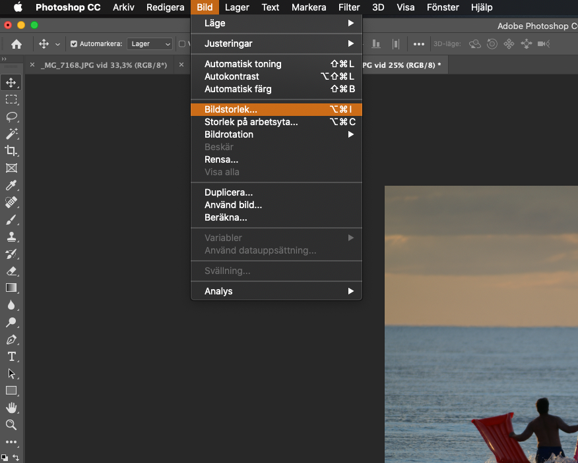Toggle the checkbox right of Lager dropdown
Screen dimensions: 578x463
(x=181, y=43)
